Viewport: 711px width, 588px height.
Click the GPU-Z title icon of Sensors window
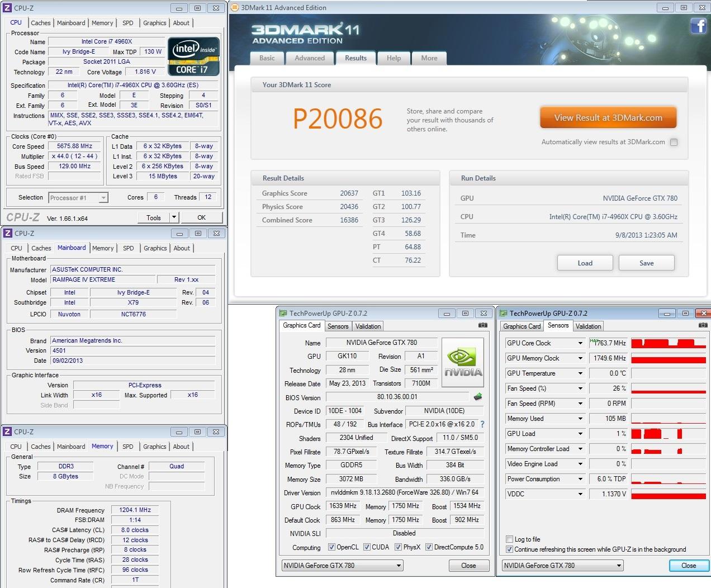pyautogui.click(x=503, y=314)
